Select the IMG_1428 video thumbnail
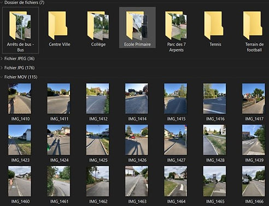Screen dimensions: 269x206 (x=214, y=140)
